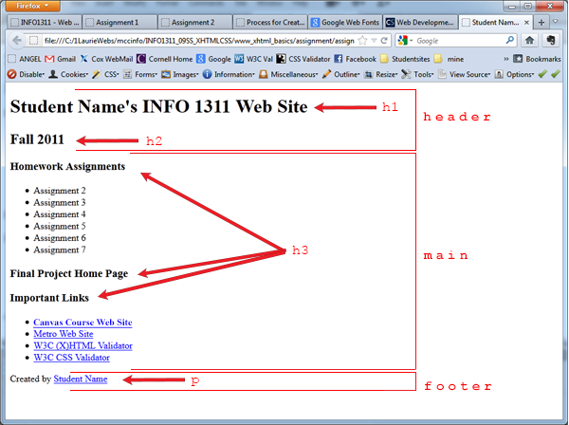Open the Firefox application menu
The image size is (569, 425).
pyautogui.click(x=32, y=6)
